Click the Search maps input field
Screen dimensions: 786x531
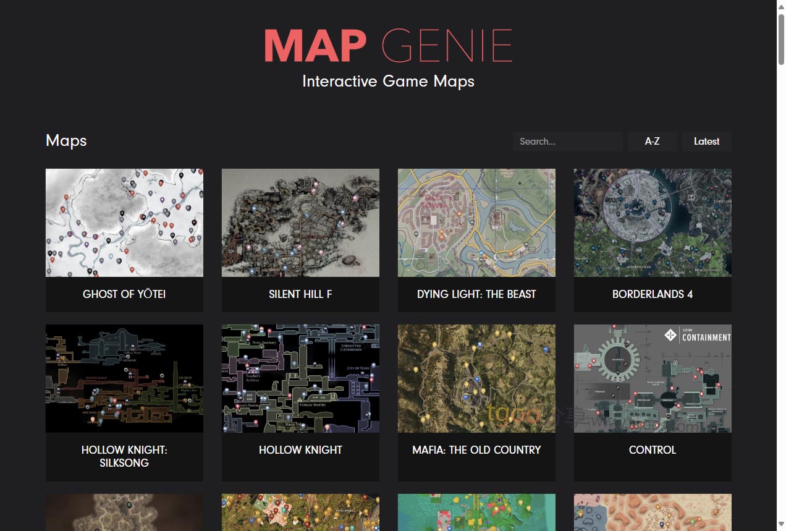click(x=567, y=142)
